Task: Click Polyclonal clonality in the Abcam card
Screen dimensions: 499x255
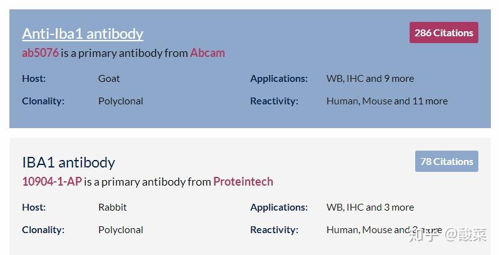Action: click(121, 101)
